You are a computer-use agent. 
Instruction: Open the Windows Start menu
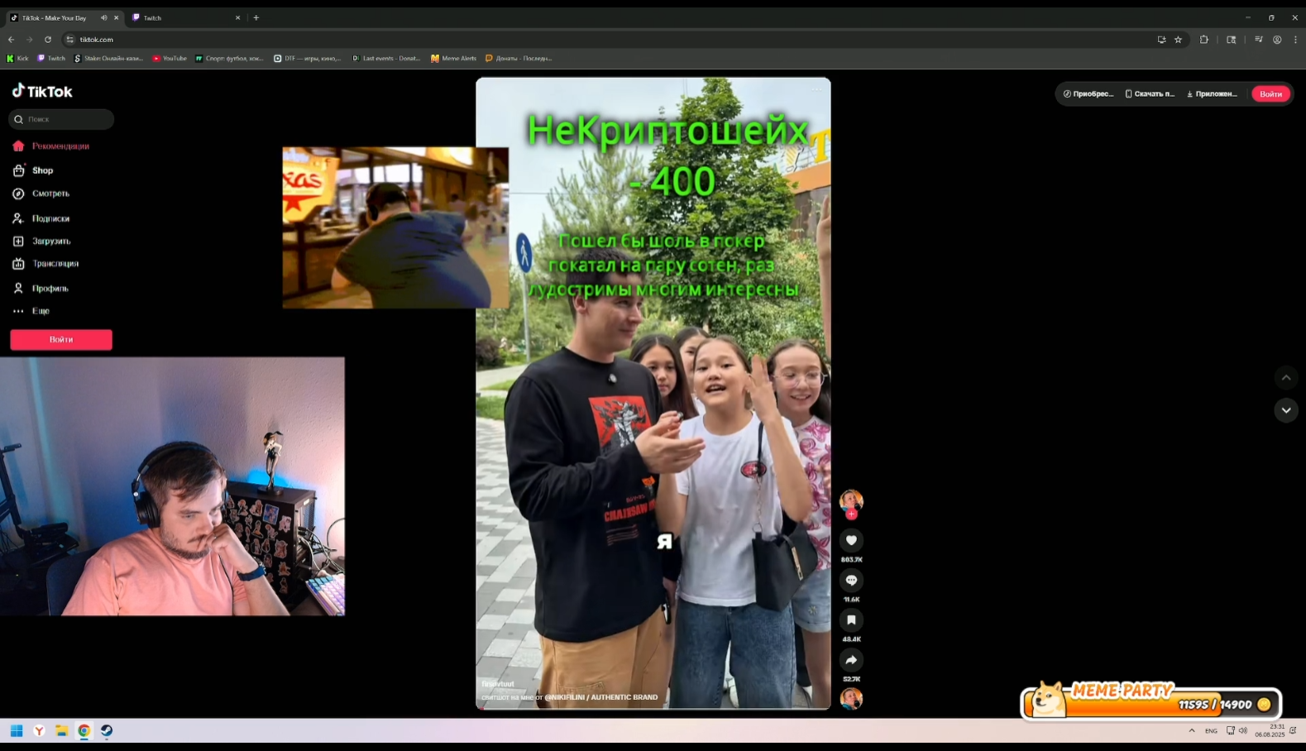[x=17, y=730]
